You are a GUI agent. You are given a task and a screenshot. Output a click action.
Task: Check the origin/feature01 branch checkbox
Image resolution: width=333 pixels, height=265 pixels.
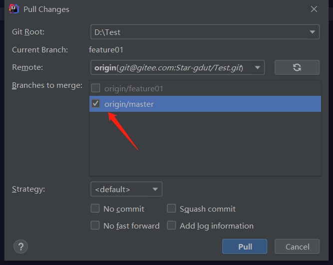pyautogui.click(x=96, y=88)
